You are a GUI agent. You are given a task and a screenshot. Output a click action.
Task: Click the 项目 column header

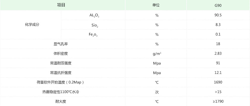61,5
